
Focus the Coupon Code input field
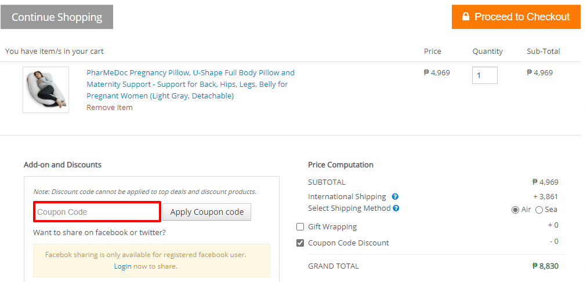click(x=97, y=212)
